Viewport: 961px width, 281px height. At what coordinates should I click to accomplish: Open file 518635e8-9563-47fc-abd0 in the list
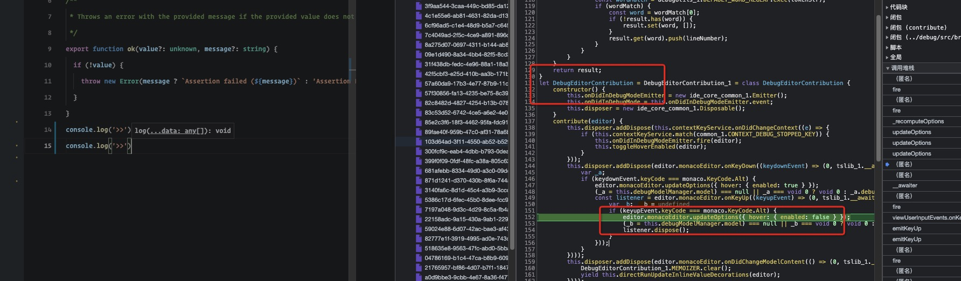pos(466,248)
